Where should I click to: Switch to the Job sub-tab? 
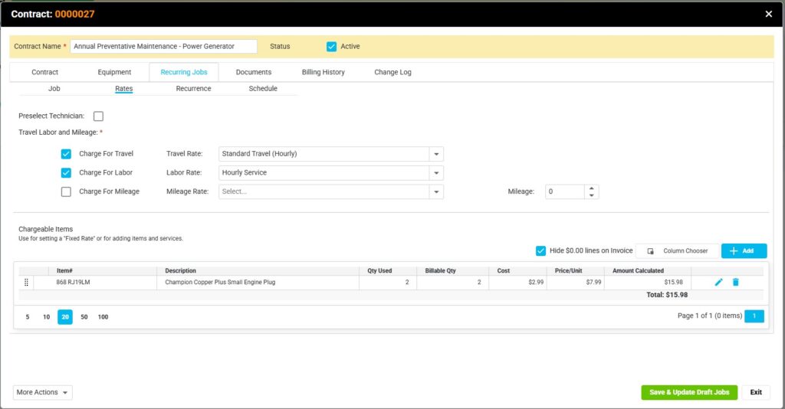[x=54, y=89]
